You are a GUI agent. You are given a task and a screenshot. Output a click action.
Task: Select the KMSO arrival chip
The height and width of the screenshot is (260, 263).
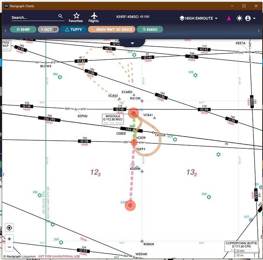(149, 29)
